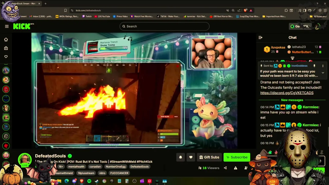Open File Explorer from taskbar

(x=59, y=181)
